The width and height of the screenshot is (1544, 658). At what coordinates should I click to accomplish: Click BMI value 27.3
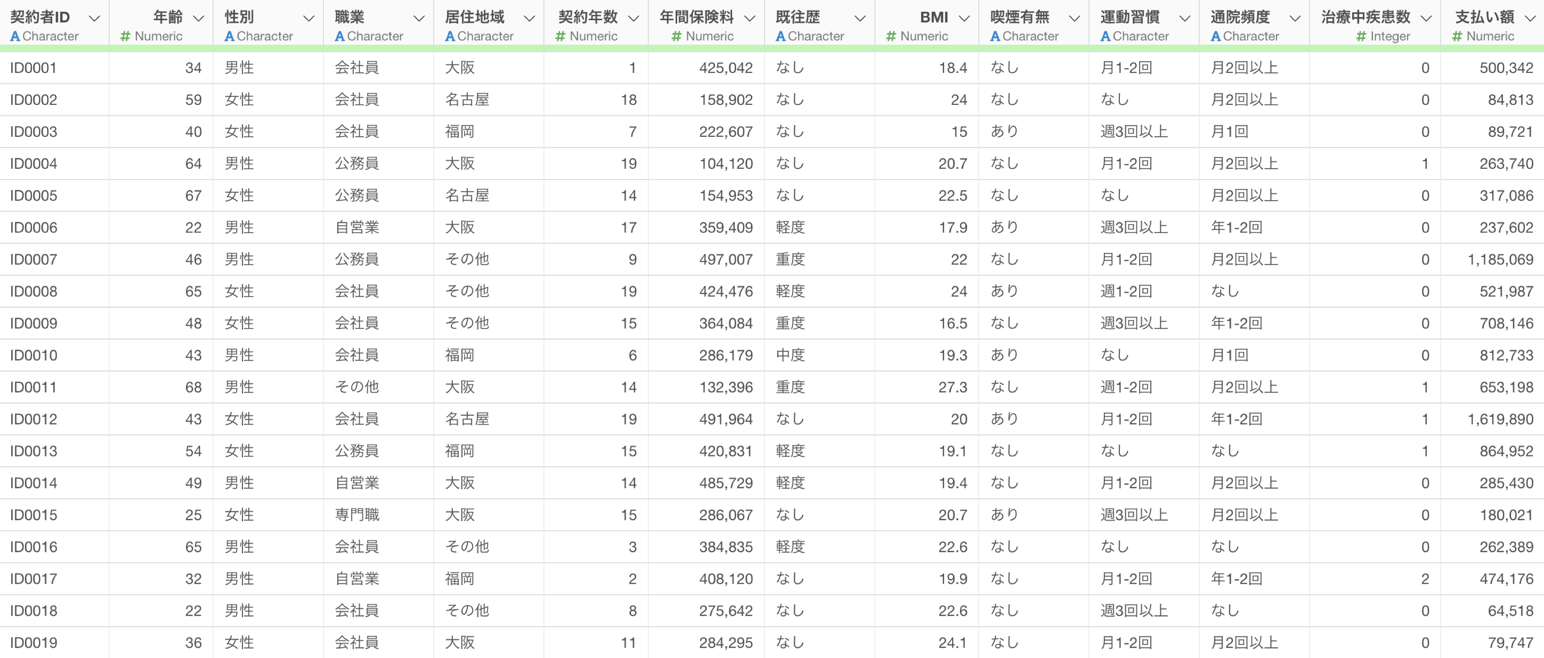[953, 387]
